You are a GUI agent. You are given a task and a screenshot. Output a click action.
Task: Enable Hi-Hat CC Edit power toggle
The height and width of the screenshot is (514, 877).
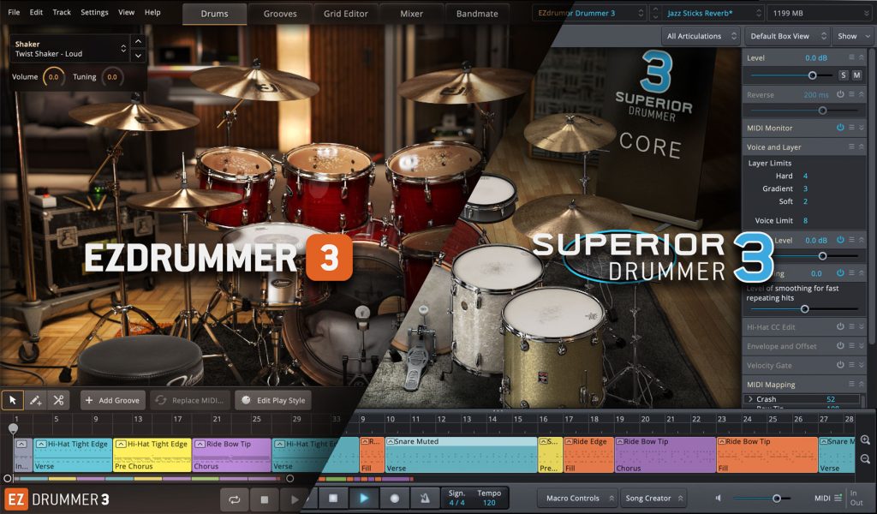tap(840, 326)
